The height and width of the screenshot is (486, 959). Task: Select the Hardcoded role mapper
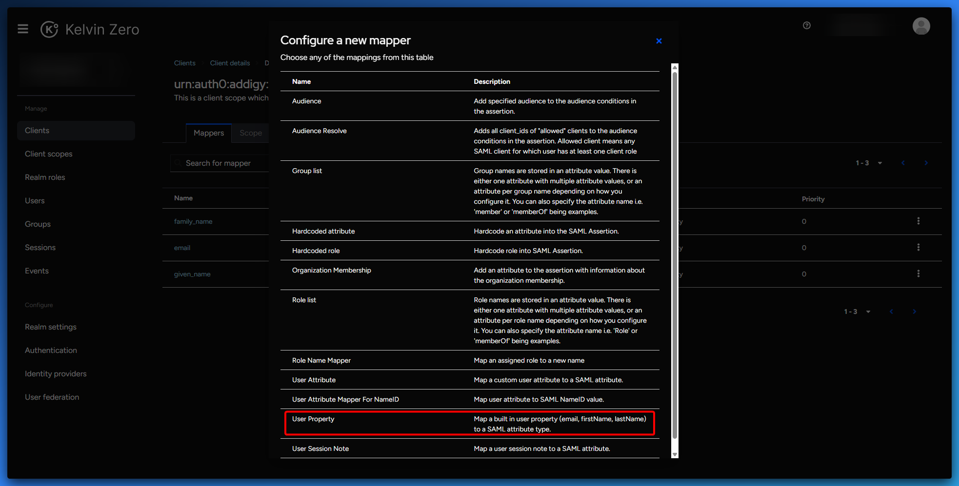click(470, 251)
